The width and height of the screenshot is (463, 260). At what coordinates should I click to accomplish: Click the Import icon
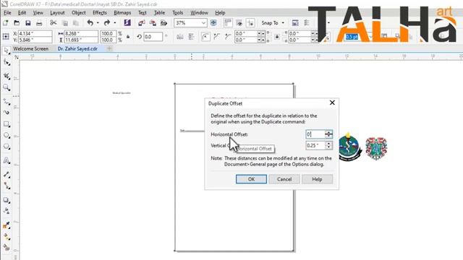(142, 22)
